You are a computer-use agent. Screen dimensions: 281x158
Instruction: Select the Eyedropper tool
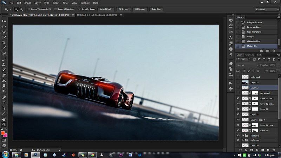[x=4, y=48]
